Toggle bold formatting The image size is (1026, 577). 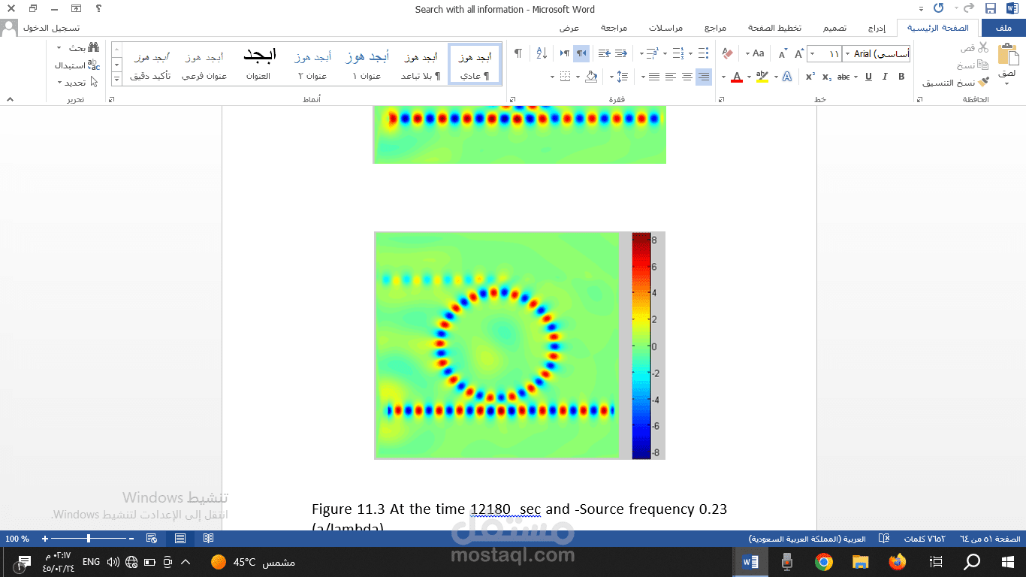tap(901, 77)
